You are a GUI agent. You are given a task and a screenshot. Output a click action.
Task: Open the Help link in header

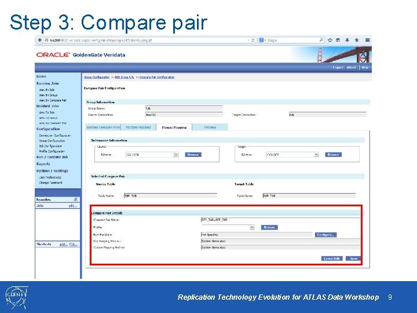365,67
